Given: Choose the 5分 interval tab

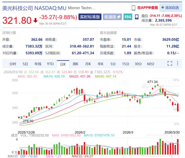Looking at the screenshot, I should (113, 64).
